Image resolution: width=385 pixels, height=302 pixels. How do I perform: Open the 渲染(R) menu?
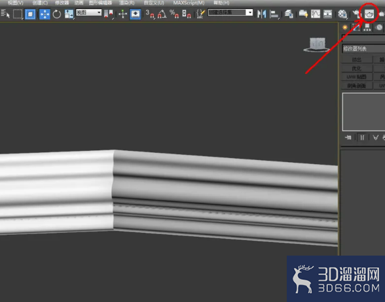coord(127,3)
